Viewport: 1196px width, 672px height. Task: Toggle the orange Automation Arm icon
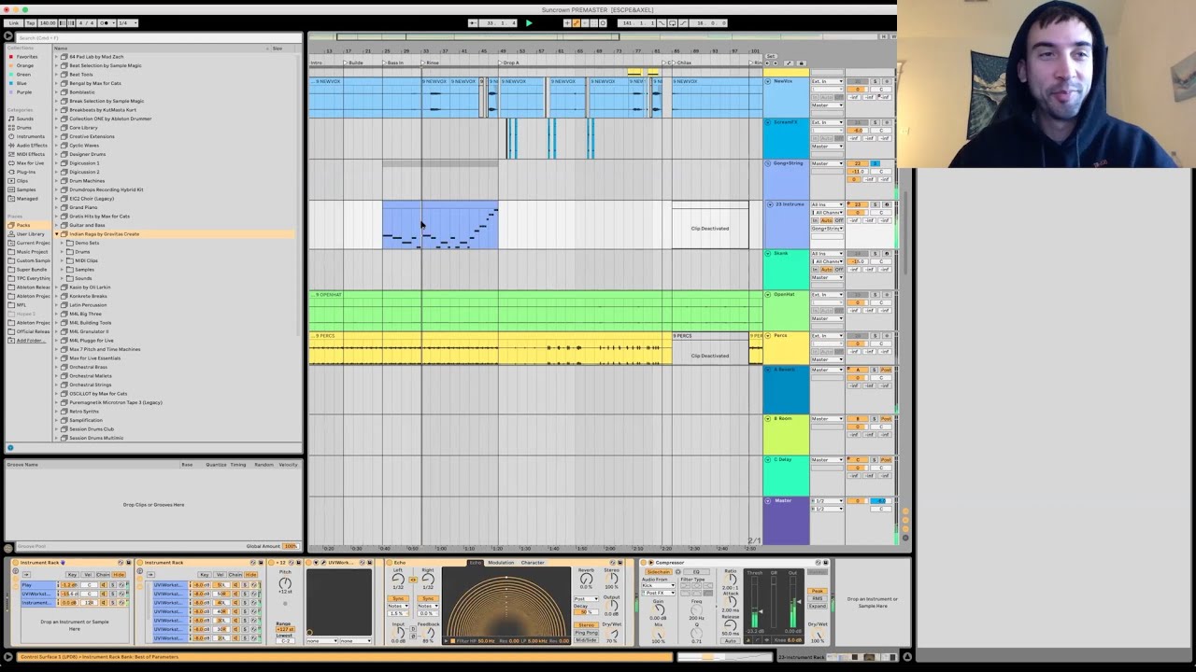pyautogui.click(x=577, y=23)
